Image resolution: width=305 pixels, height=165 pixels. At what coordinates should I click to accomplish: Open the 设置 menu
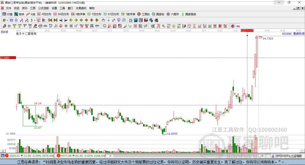tap(54, 8)
